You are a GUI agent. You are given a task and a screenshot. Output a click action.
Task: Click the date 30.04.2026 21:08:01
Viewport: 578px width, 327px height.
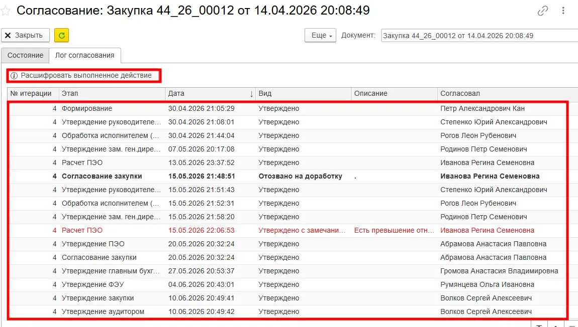(201, 122)
